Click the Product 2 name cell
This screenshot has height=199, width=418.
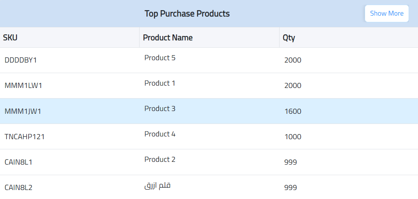[x=160, y=160]
